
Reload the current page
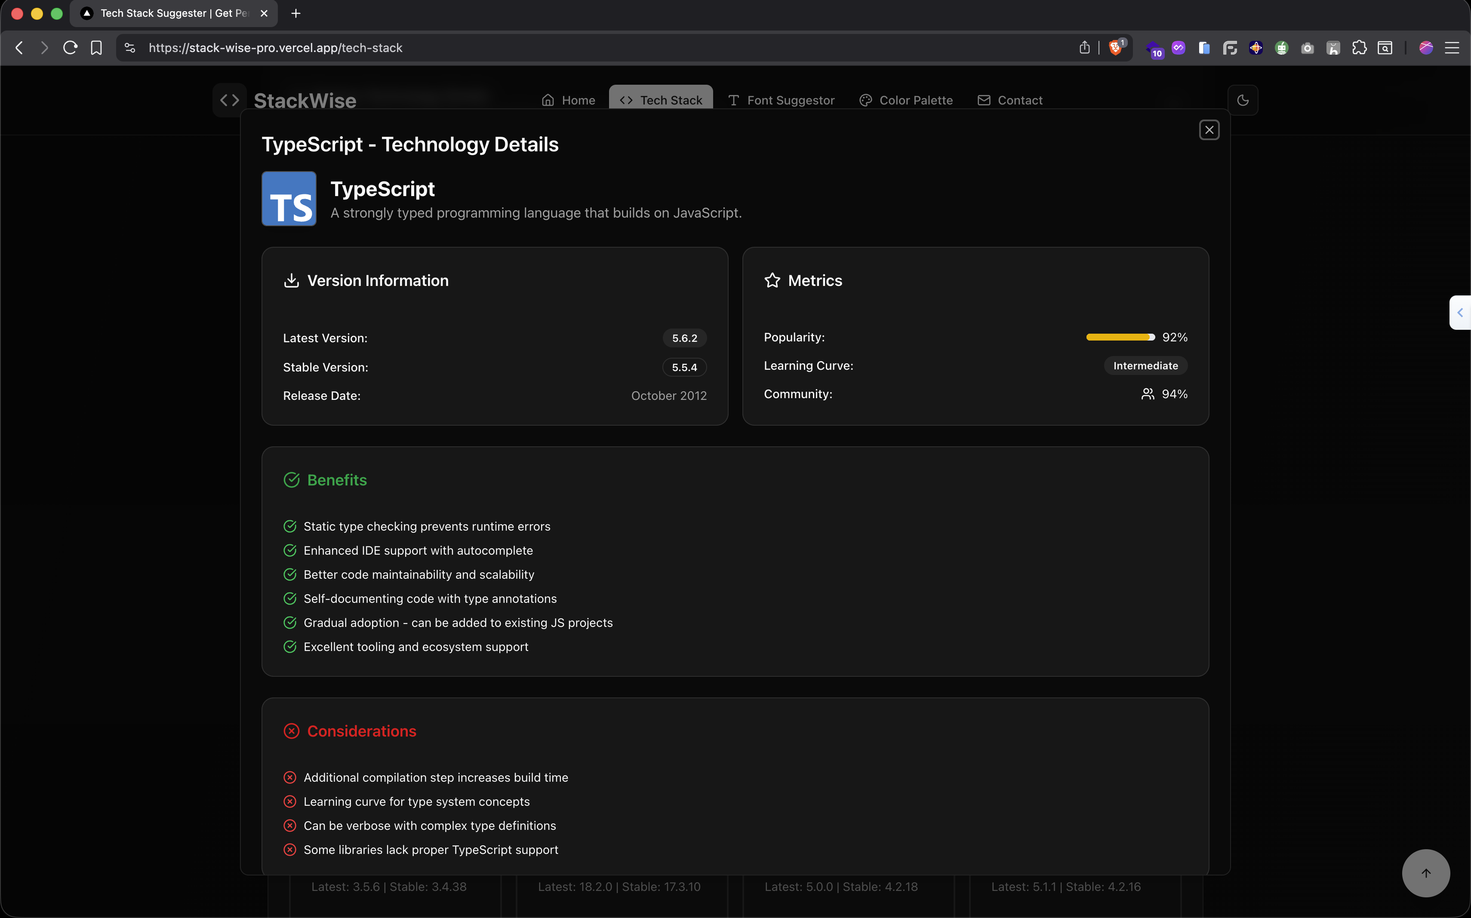[70, 48]
